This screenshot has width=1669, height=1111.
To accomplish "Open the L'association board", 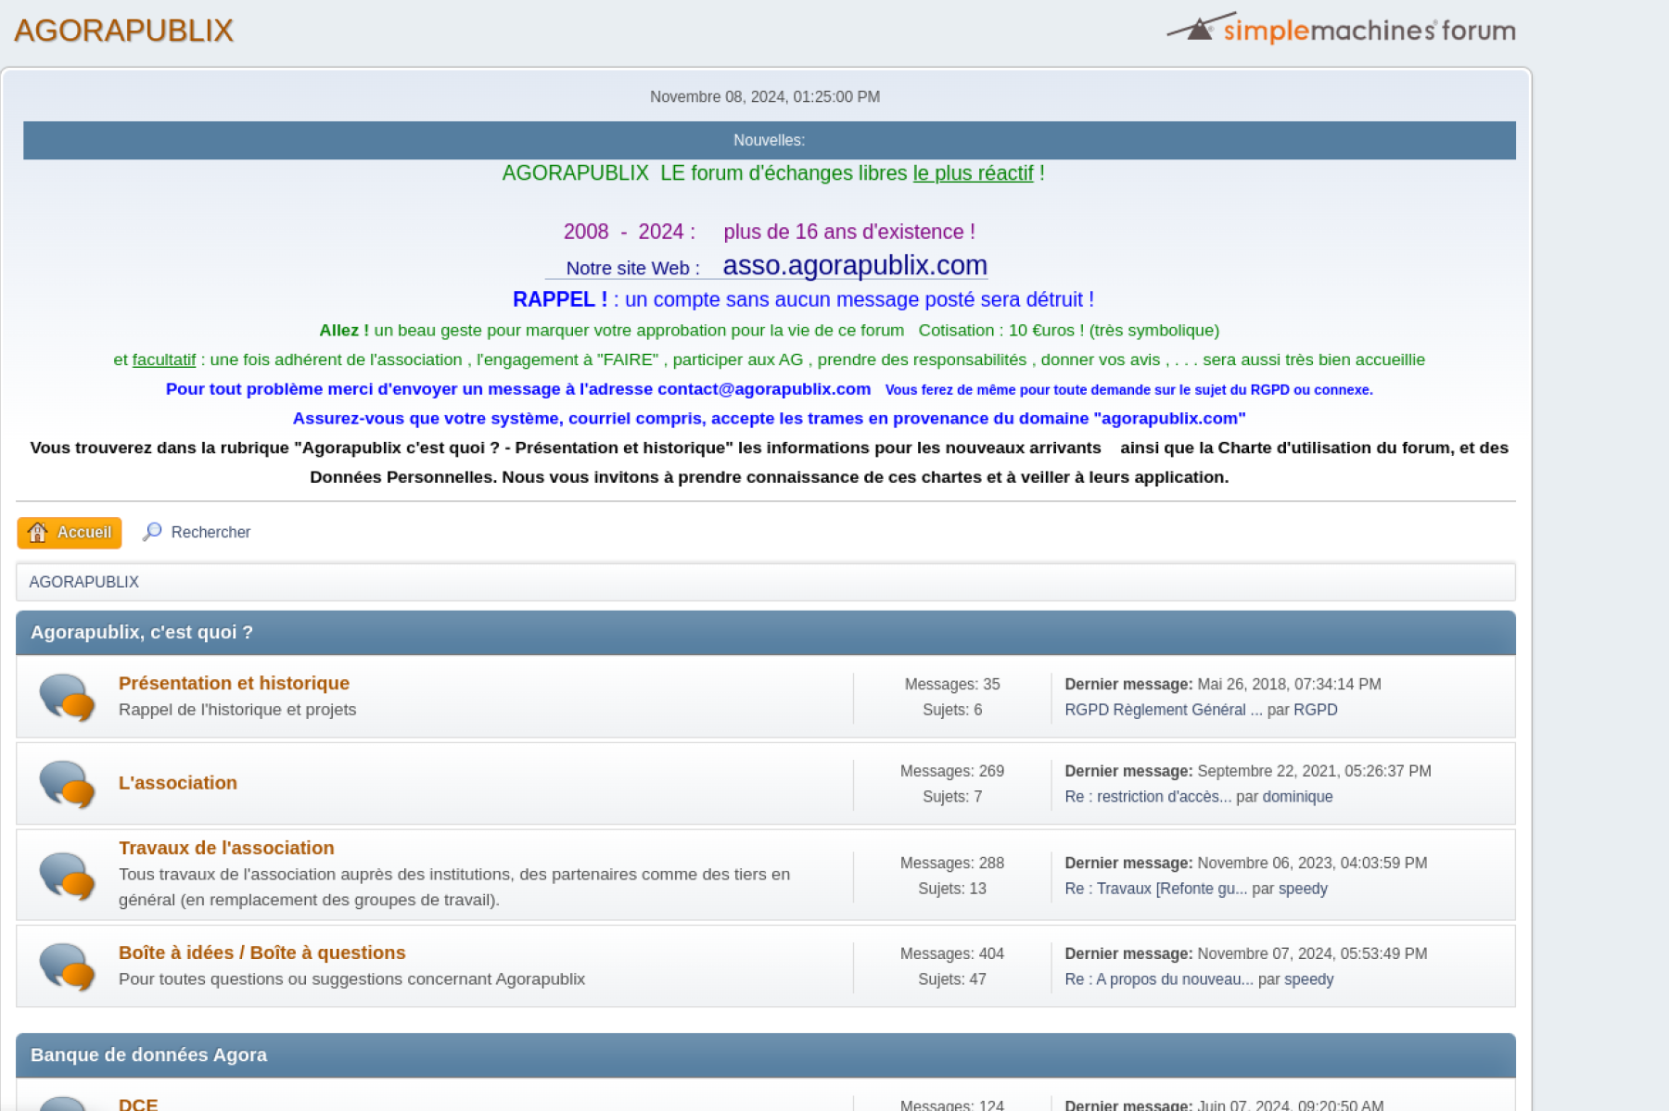I will pyautogui.click(x=178, y=783).
